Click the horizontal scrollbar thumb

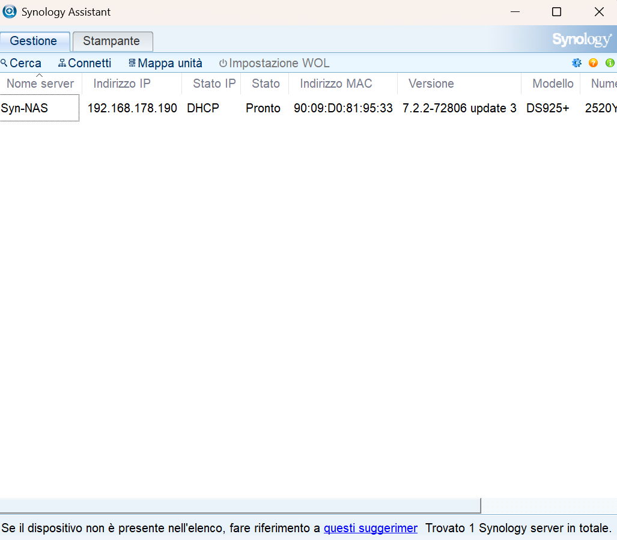tap(240, 506)
